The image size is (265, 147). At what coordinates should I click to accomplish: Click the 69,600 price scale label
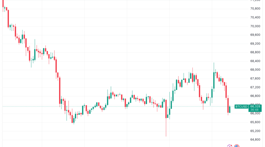point(255,35)
